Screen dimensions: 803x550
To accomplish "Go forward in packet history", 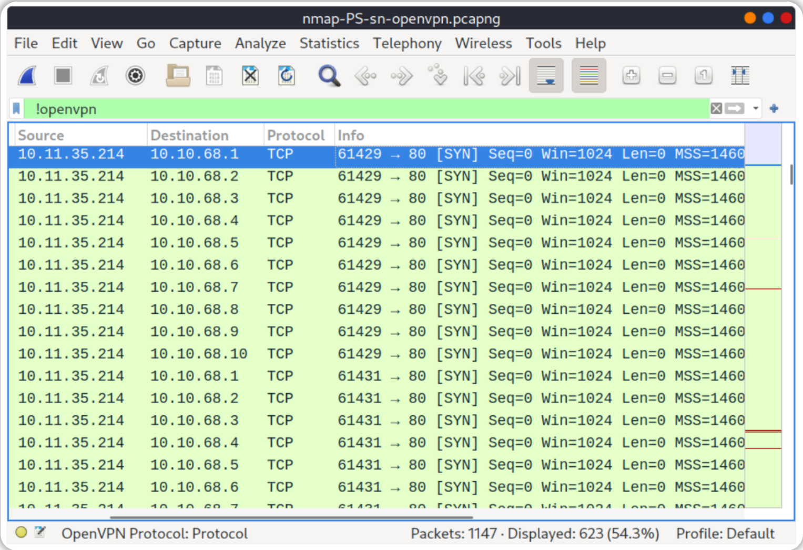I will (402, 76).
